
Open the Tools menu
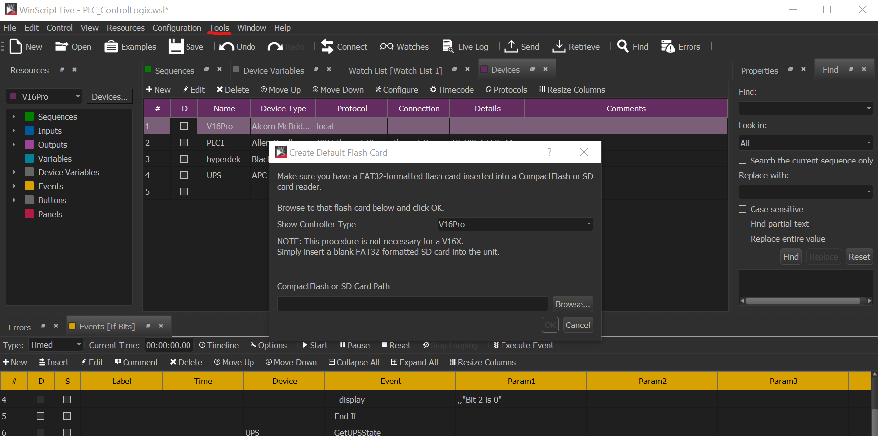pos(219,28)
